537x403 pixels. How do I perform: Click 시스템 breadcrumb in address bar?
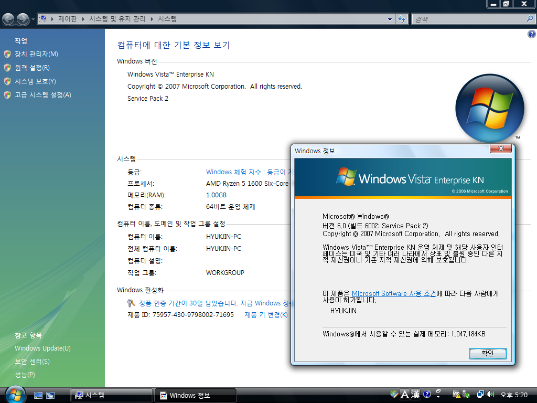coord(167,19)
